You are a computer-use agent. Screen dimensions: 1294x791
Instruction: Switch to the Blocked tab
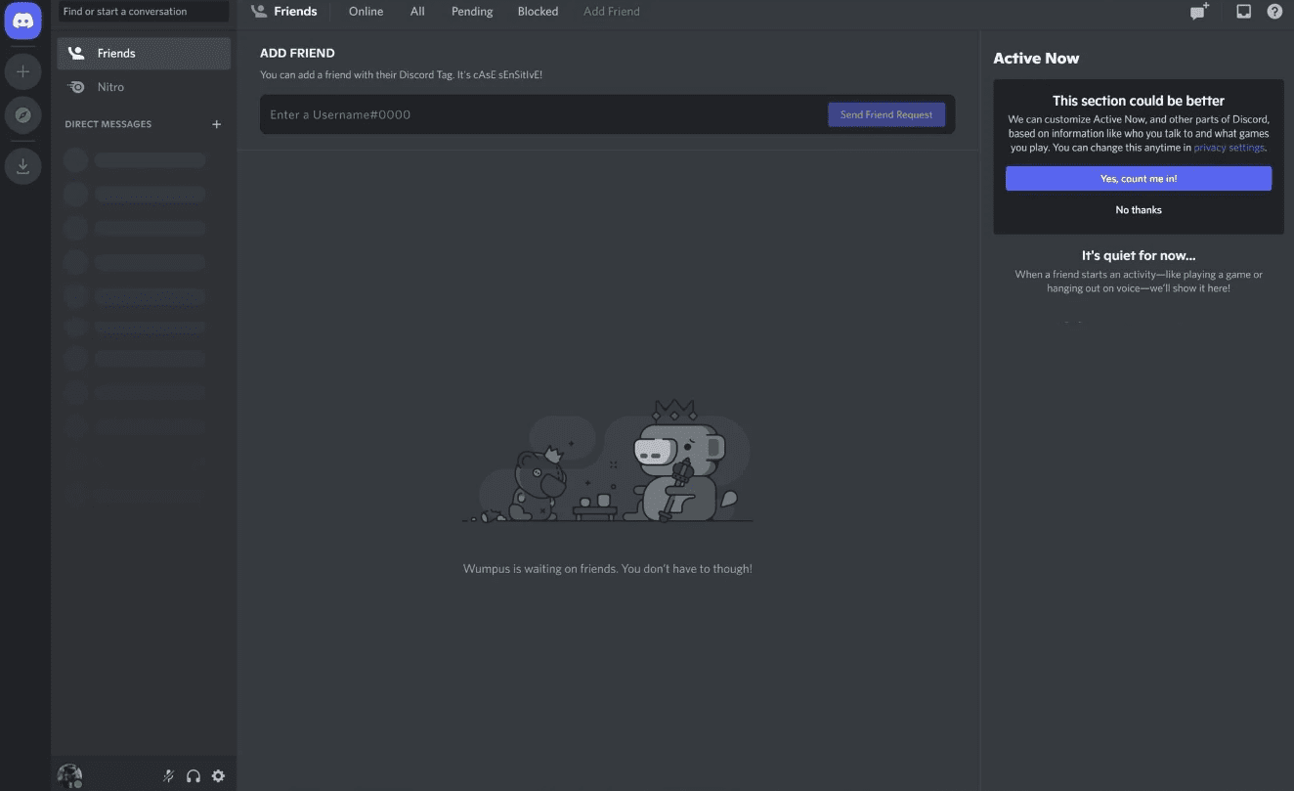coord(538,12)
